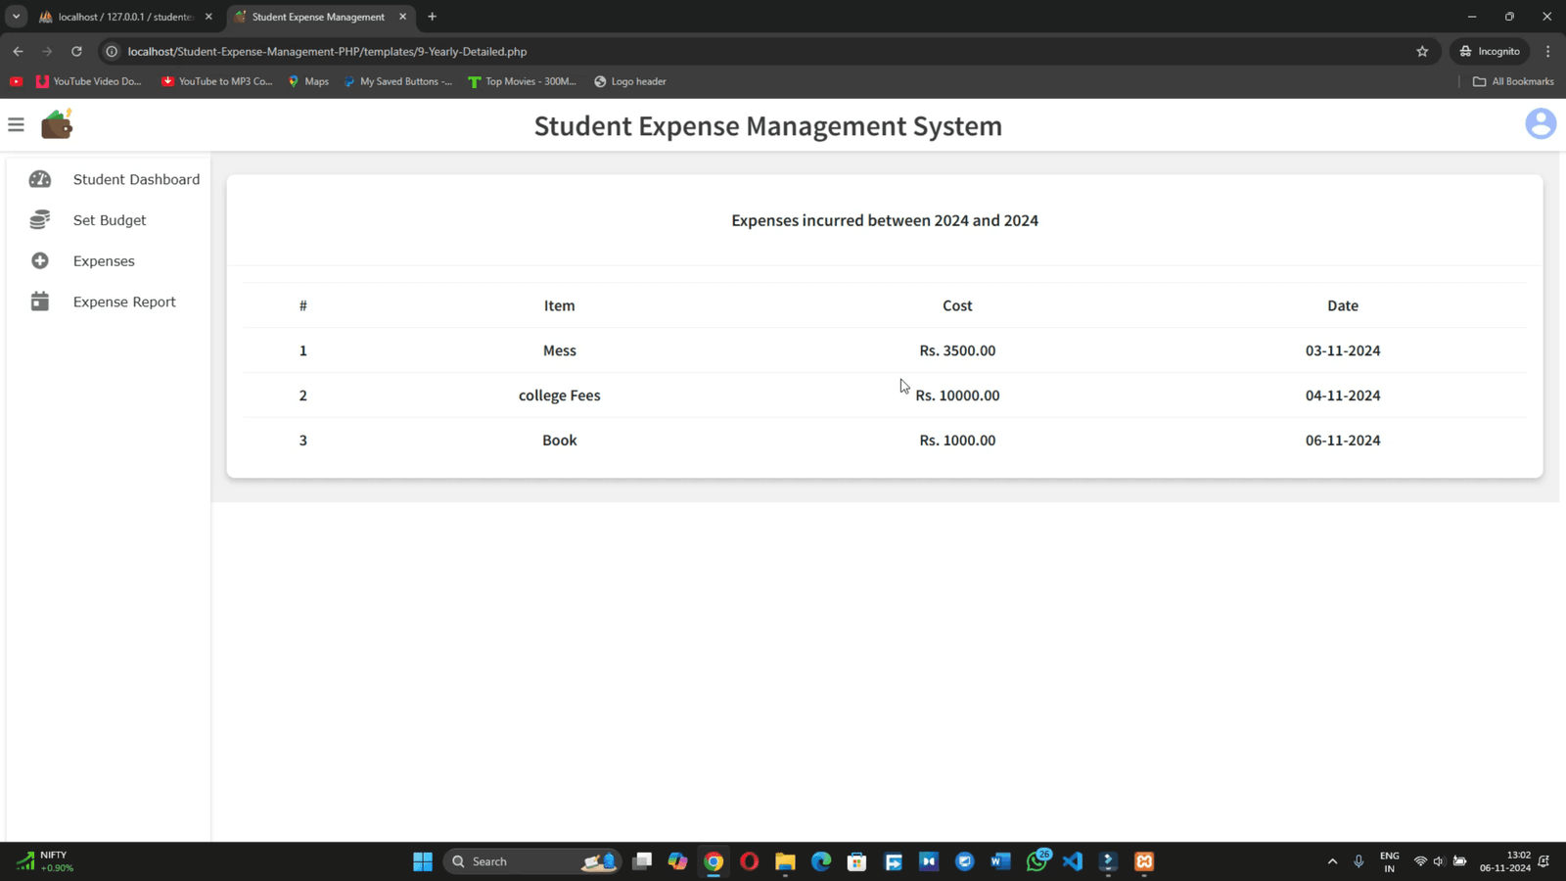The height and width of the screenshot is (881, 1566).
Task: Open the All Bookmarks folder
Action: coord(1513,81)
